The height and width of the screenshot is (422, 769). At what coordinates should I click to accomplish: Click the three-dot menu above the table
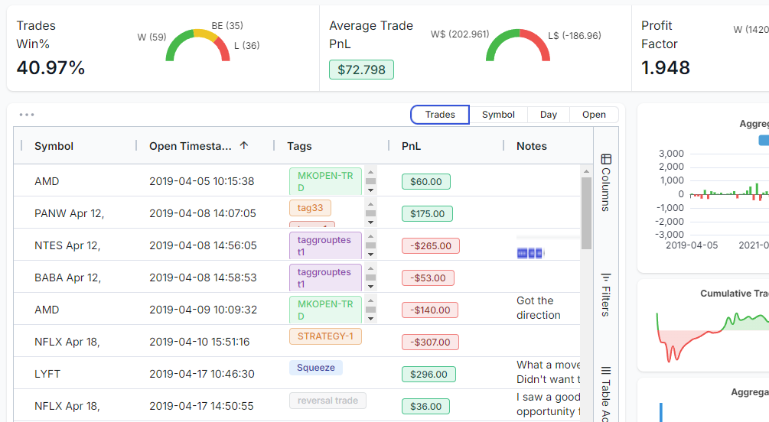click(x=27, y=115)
